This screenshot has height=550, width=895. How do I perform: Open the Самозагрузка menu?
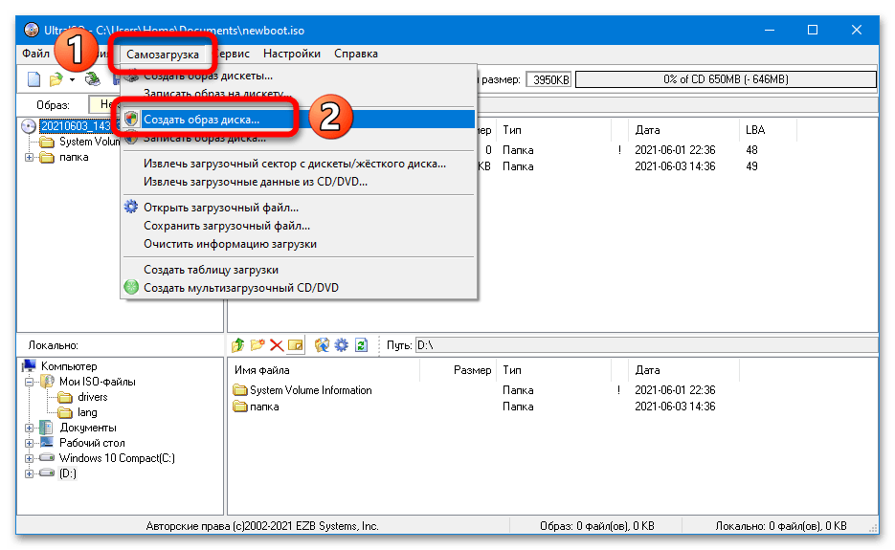163,55
